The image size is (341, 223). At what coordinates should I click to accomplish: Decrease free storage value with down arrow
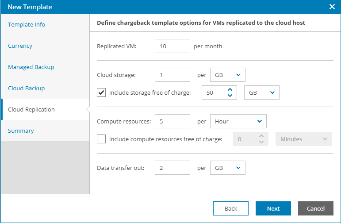point(230,96)
